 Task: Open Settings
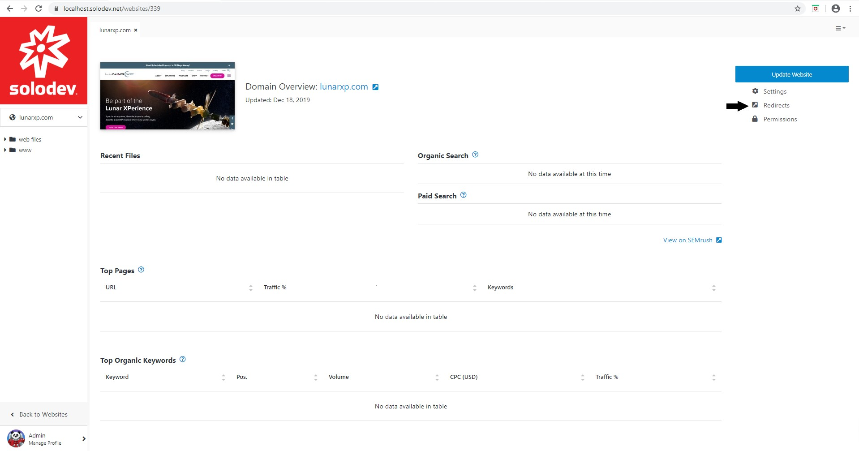coord(775,91)
